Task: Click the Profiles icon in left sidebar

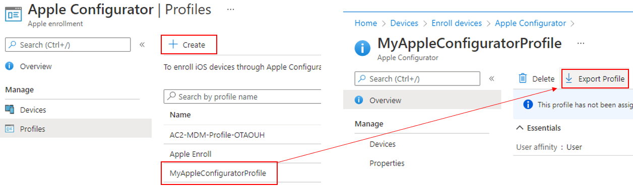Action: 10,129
